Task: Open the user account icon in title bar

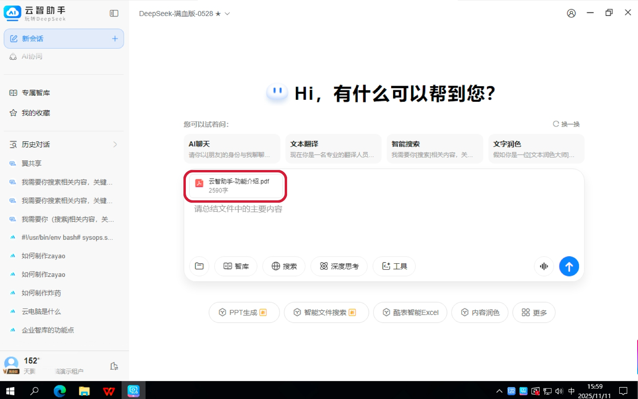Action: click(571, 14)
